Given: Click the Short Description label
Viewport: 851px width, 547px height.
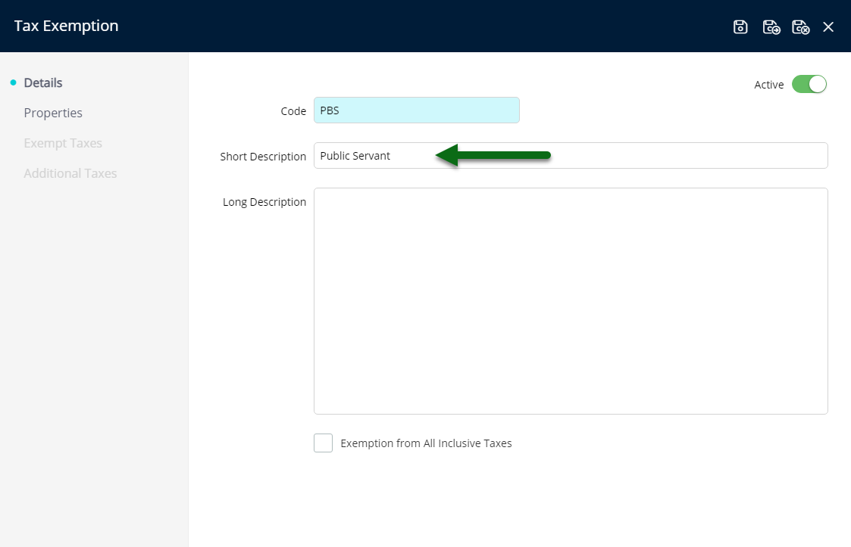Looking at the screenshot, I should [x=263, y=156].
